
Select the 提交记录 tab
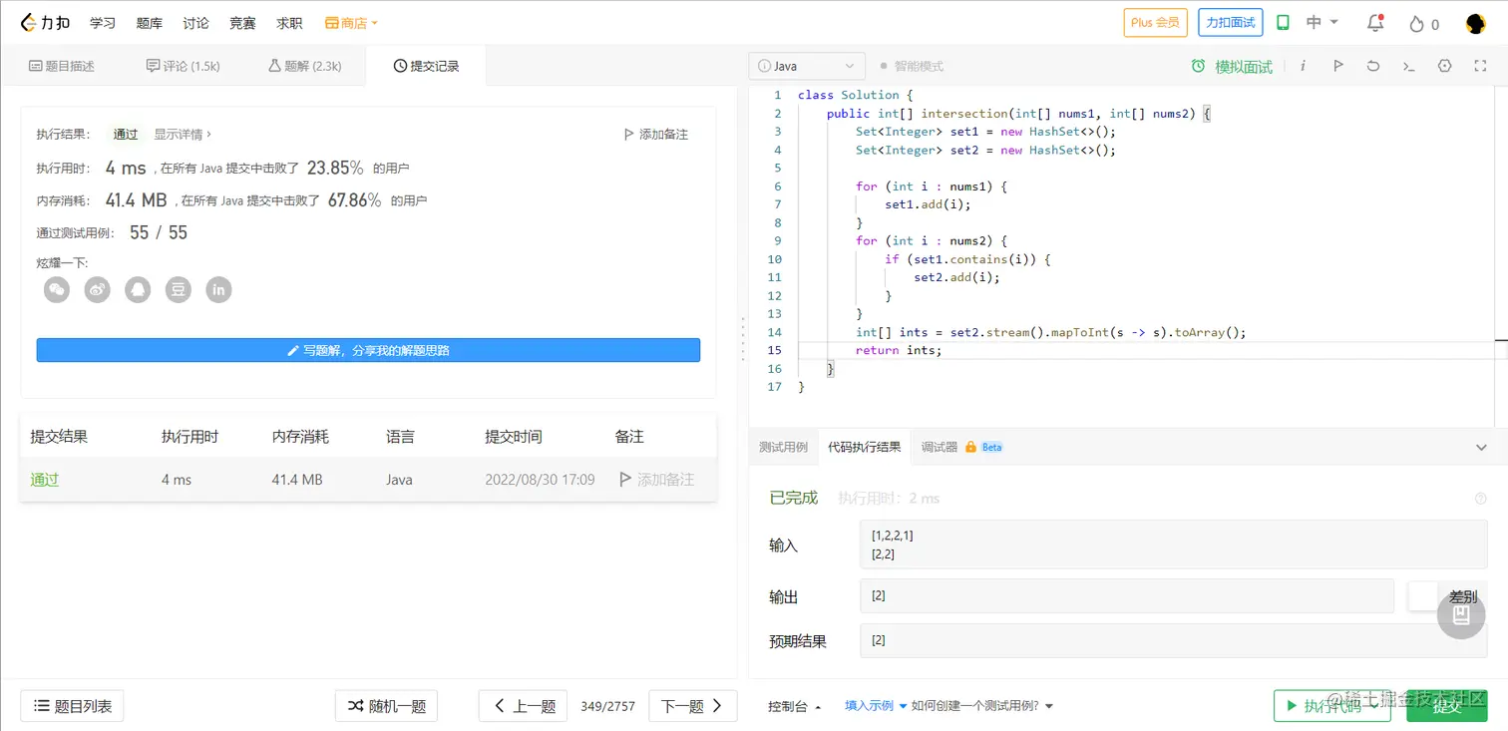coord(426,66)
